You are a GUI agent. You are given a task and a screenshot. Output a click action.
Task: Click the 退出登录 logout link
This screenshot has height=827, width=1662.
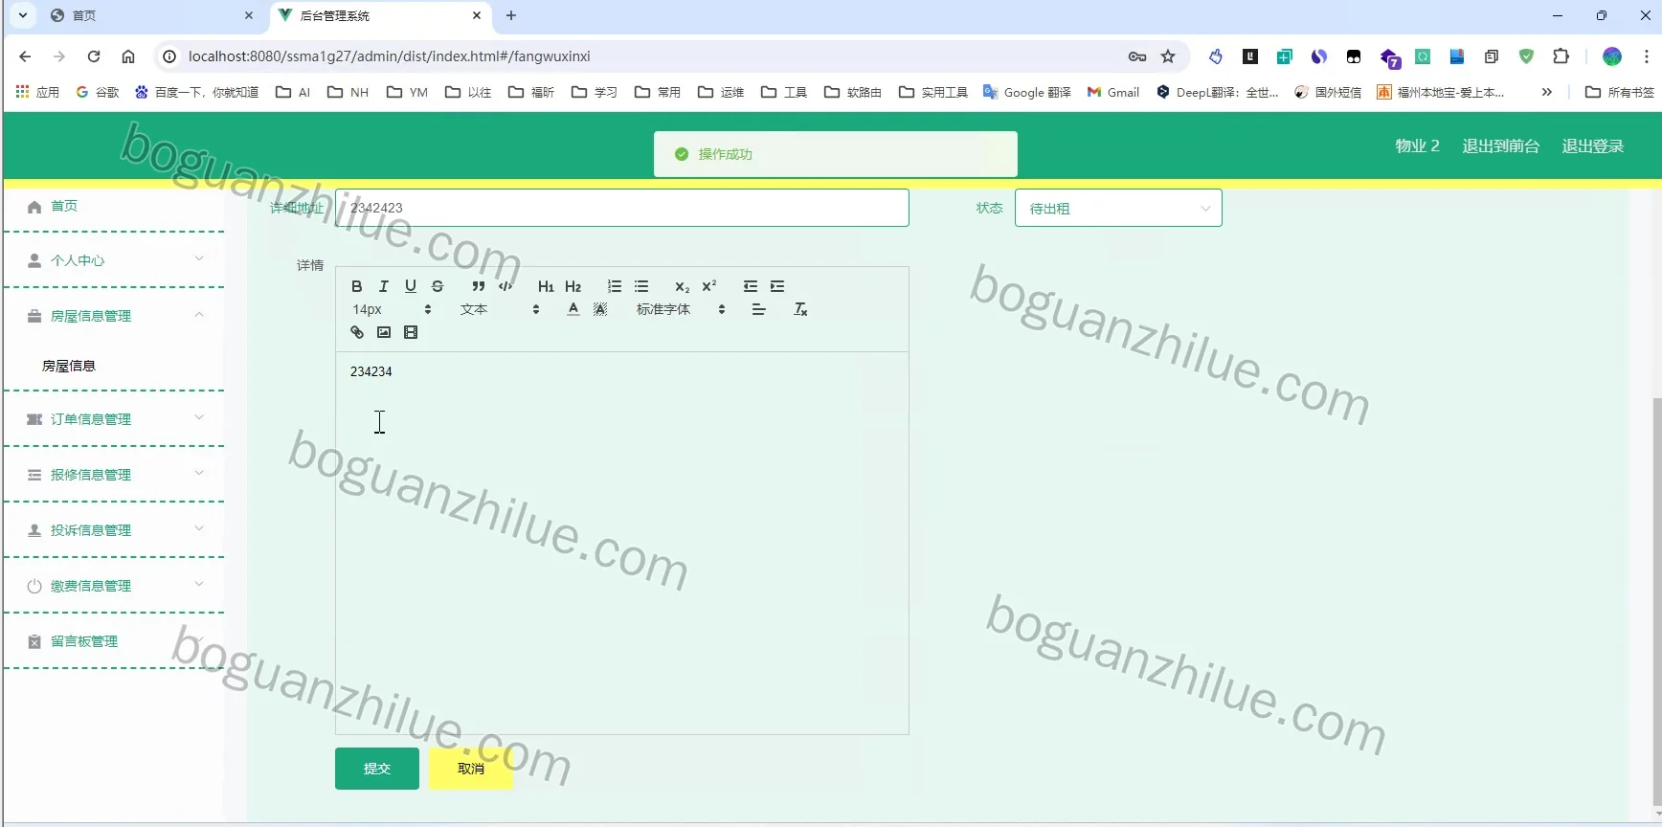pyautogui.click(x=1592, y=145)
